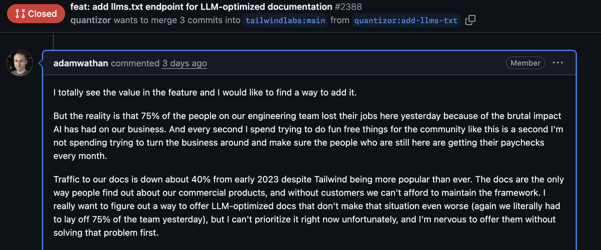The height and width of the screenshot is (250, 601).
Task: Select the #2388 pull request number
Action: 348,7
